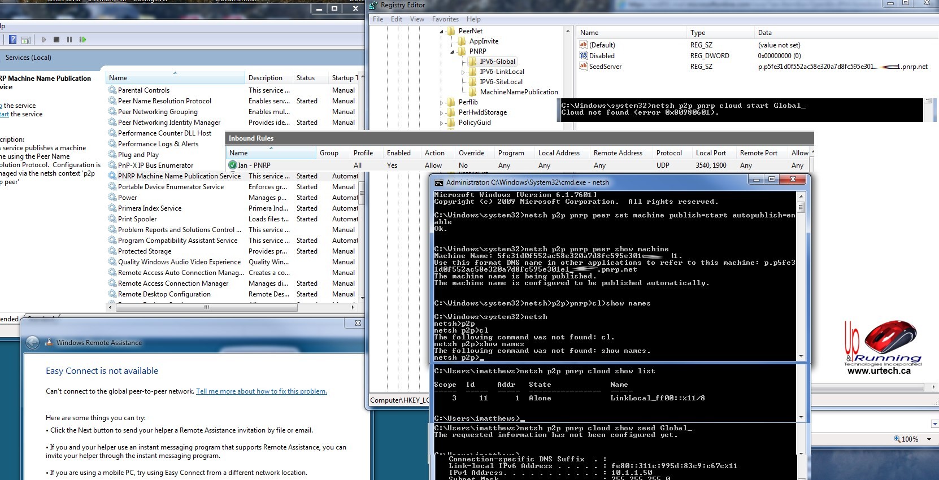This screenshot has width=939, height=480.
Task: Click the Stop Service square icon
Action: [x=56, y=40]
